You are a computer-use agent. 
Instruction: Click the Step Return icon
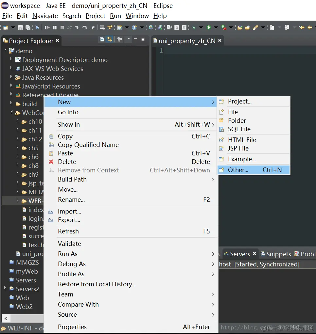pos(92,27)
